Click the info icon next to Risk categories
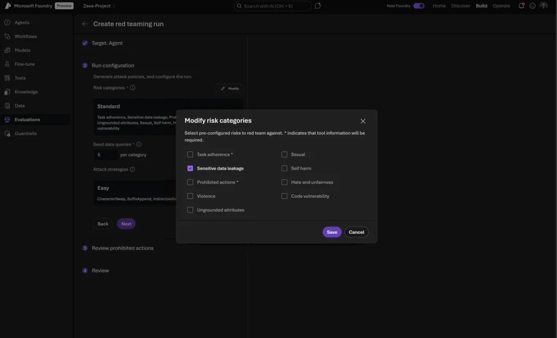This screenshot has height=338, width=557. coord(133,87)
